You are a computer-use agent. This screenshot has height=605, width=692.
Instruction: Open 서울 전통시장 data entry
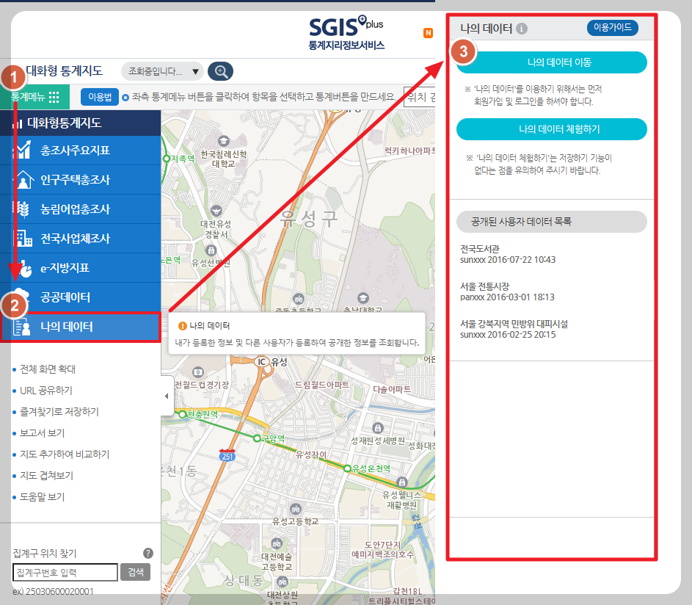(x=507, y=291)
